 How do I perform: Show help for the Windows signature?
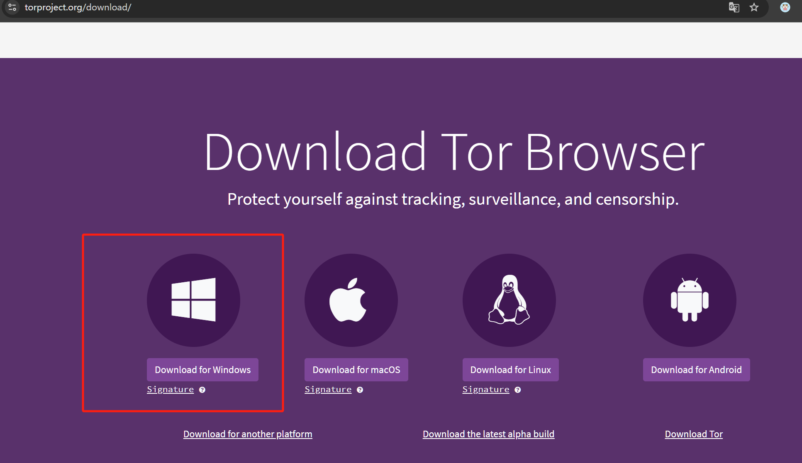[202, 390]
